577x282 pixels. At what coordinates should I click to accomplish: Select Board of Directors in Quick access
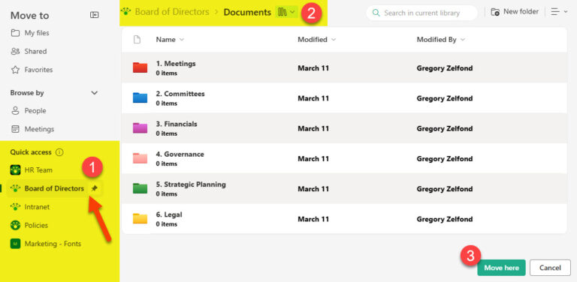(x=54, y=188)
